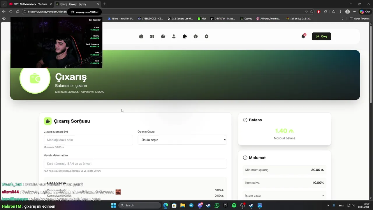Image resolution: width=373 pixels, height=210 pixels.
Task: Open Microsoft Edge from the taskbar
Action: point(166,205)
